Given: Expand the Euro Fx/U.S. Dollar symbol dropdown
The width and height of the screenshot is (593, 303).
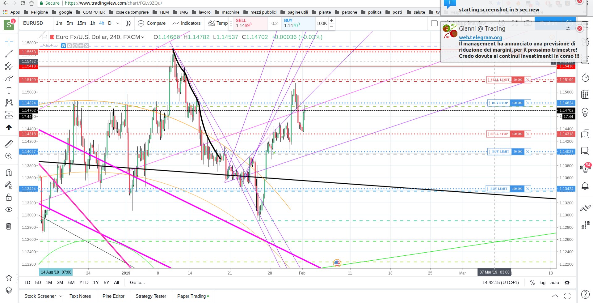Looking at the screenshot, I should click(x=143, y=37).
